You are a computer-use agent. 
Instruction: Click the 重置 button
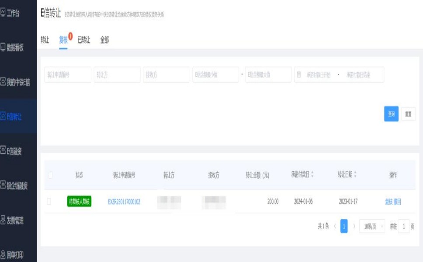tap(408, 114)
